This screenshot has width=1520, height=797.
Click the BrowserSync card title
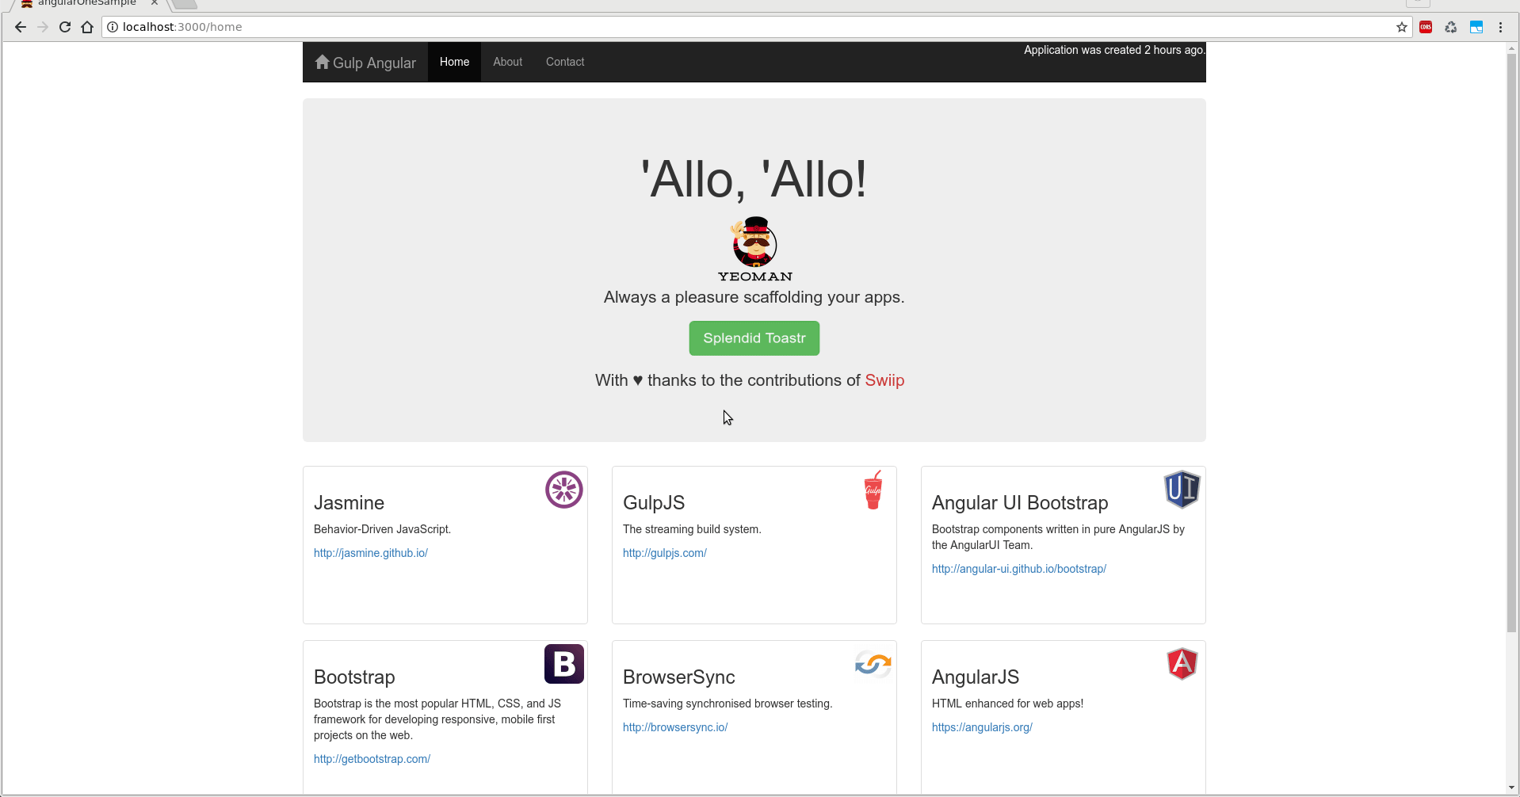(679, 677)
